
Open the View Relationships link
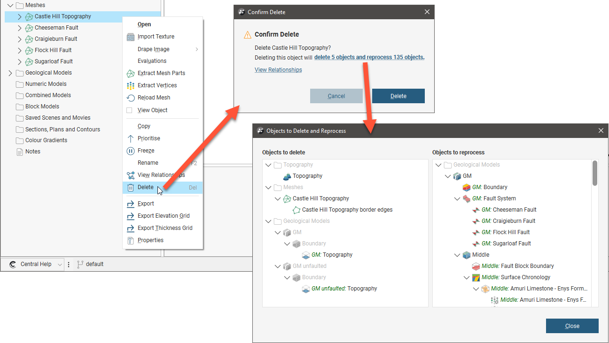tap(278, 70)
